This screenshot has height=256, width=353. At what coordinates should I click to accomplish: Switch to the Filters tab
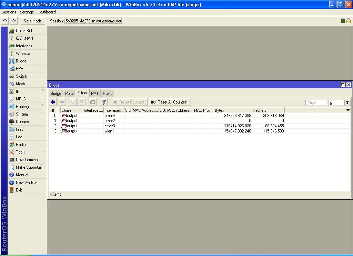(82, 93)
